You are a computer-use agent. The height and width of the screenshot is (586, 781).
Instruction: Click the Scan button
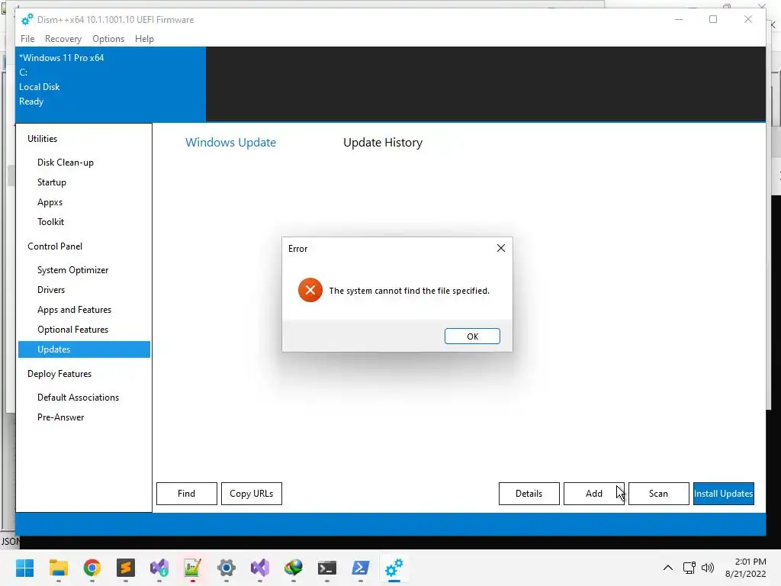pyautogui.click(x=658, y=494)
